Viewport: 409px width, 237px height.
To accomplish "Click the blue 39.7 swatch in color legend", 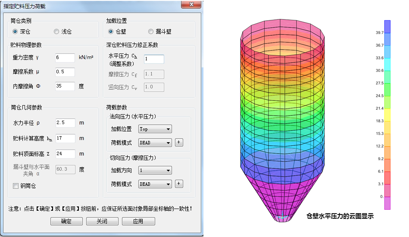I will click(387, 26).
